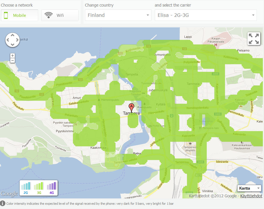Image resolution: width=264 pixels, height=209 pixels.
Task: Select the Mobile network button
Action: click(20, 15)
